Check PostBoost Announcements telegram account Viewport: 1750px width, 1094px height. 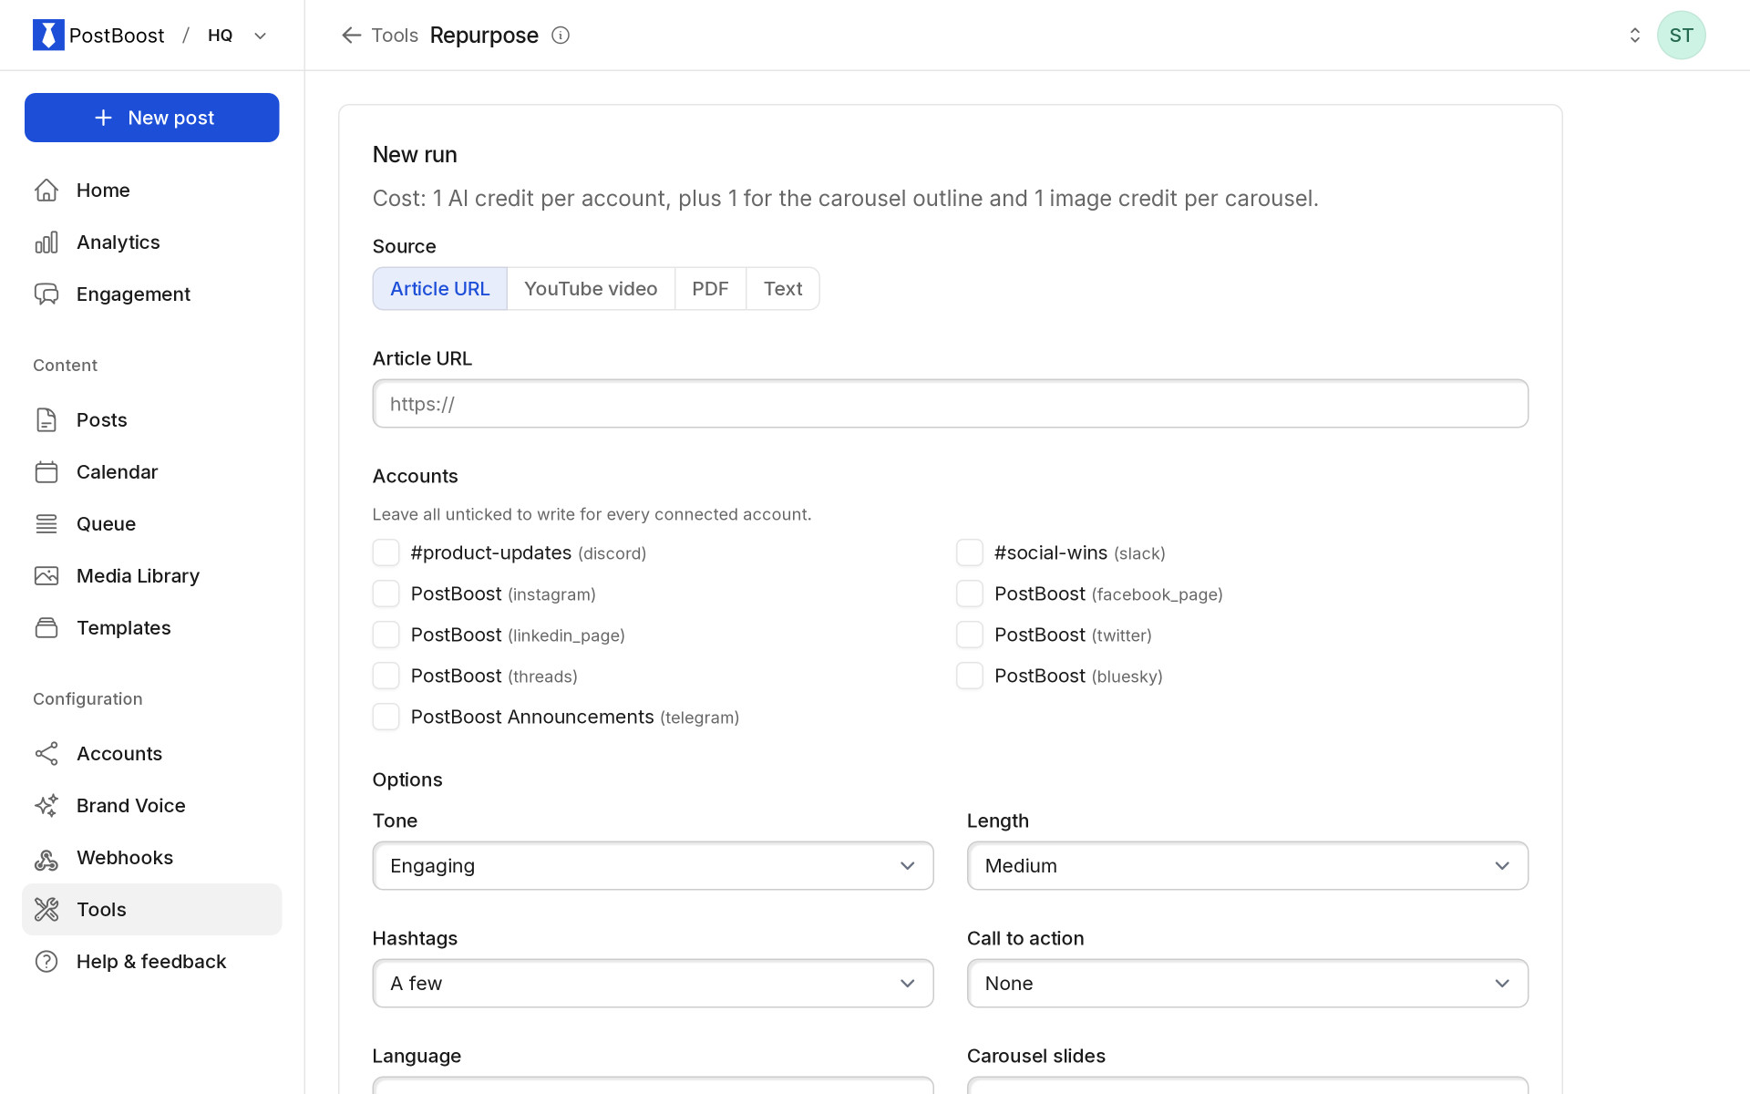(x=386, y=717)
